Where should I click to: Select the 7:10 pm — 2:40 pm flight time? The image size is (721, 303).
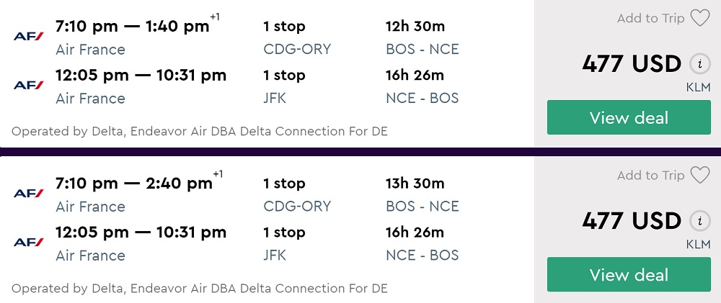133,184
